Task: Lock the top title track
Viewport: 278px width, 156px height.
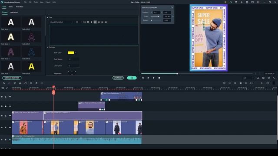Action: [x=6, y=97]
